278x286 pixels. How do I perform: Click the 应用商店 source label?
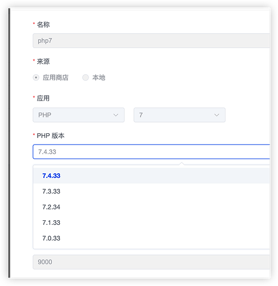click(x=55, y=78)
